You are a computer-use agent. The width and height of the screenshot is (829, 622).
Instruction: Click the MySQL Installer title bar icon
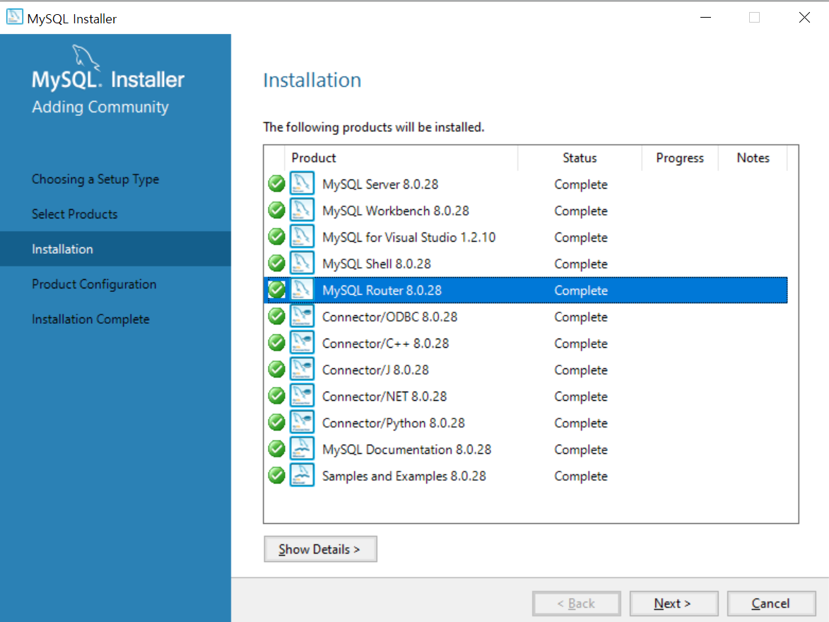14,17
